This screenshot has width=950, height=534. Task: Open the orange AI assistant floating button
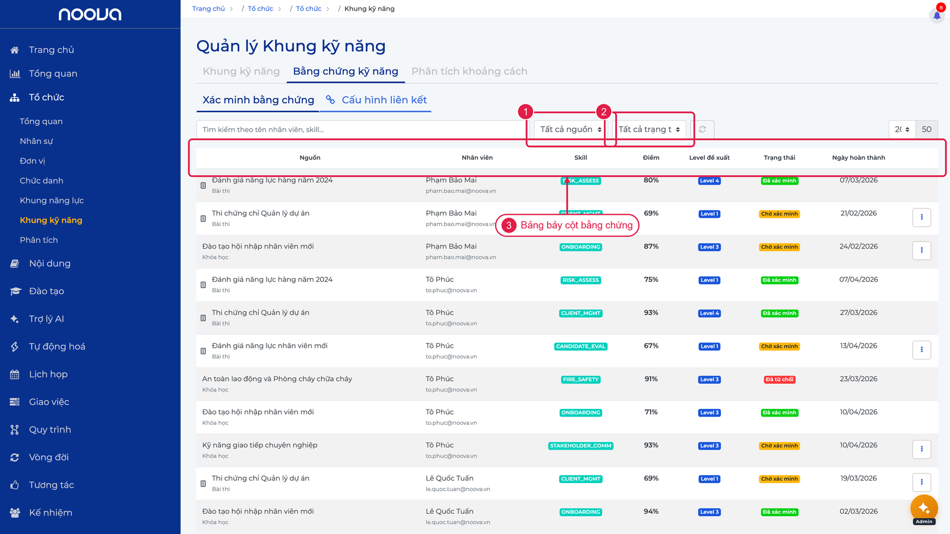tap(924, 508)
